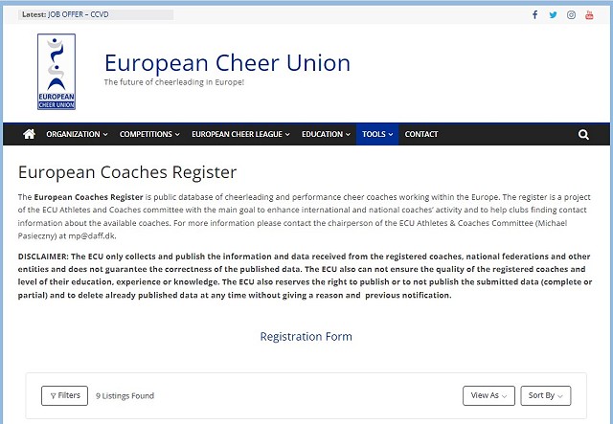Click the European Cheer Union logo
Image resolution: width=613 pixels, height=424 pixels.
pyautogui.click(x=57, y=72)
